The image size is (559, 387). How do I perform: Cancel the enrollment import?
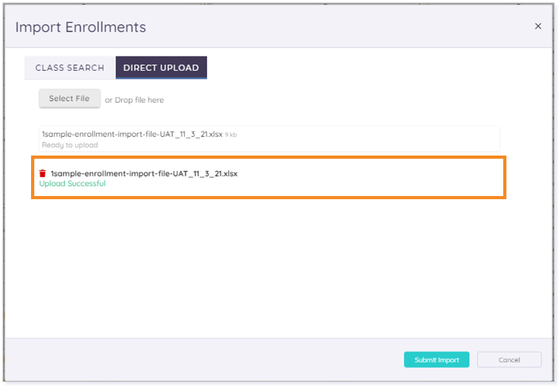(509, 360)
